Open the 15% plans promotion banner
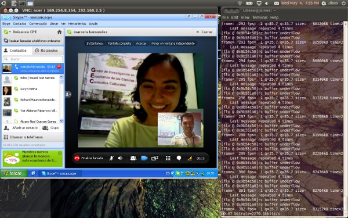348x218 pixels. point(32,158)
